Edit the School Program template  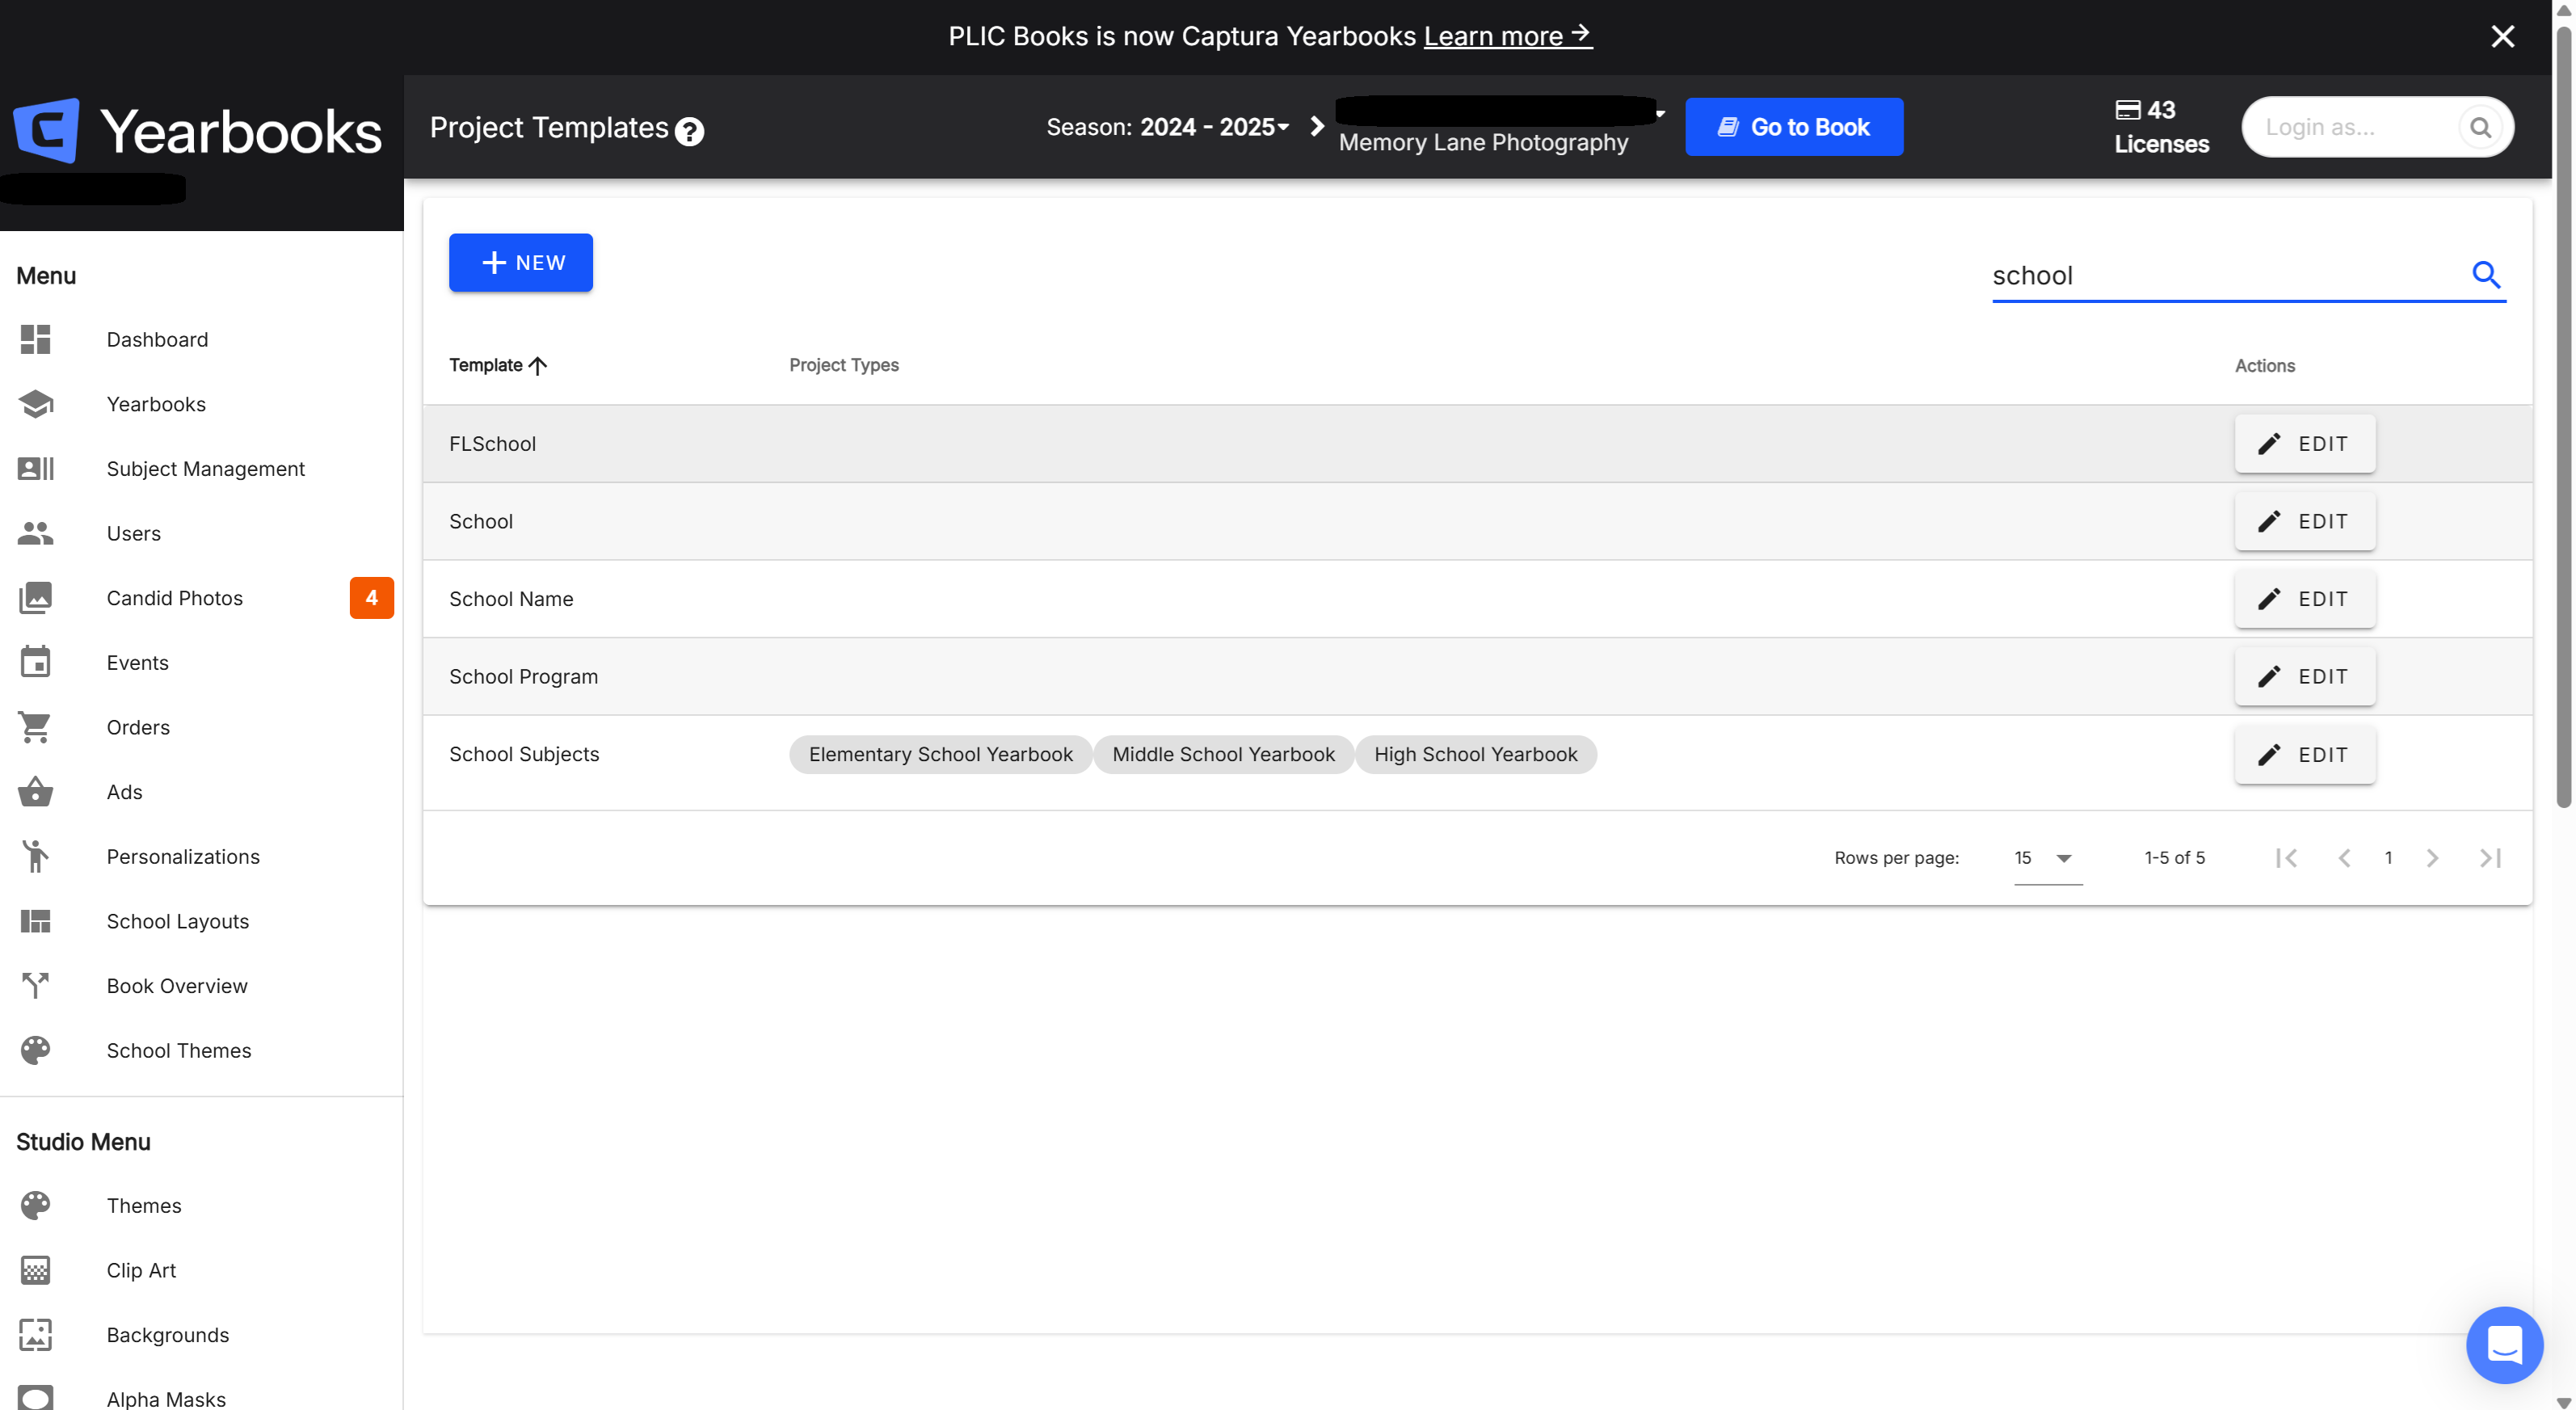point(2305,676)
